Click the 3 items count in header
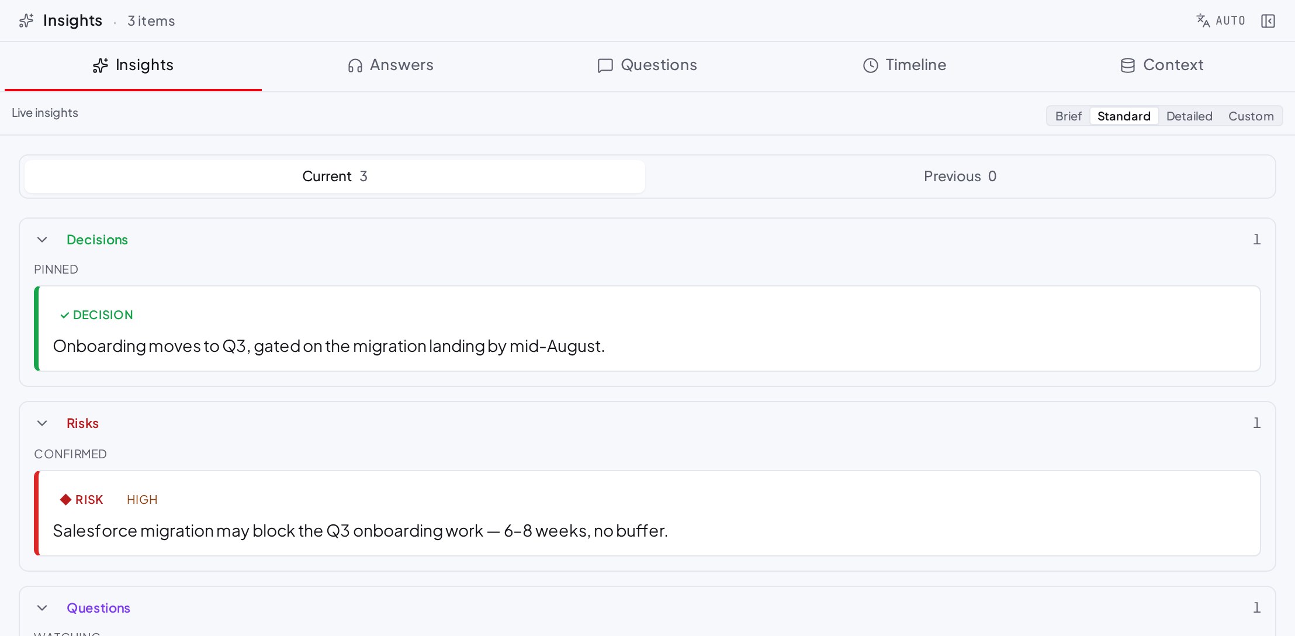This screenshot has height=636, width=1295. click(151, 21)
